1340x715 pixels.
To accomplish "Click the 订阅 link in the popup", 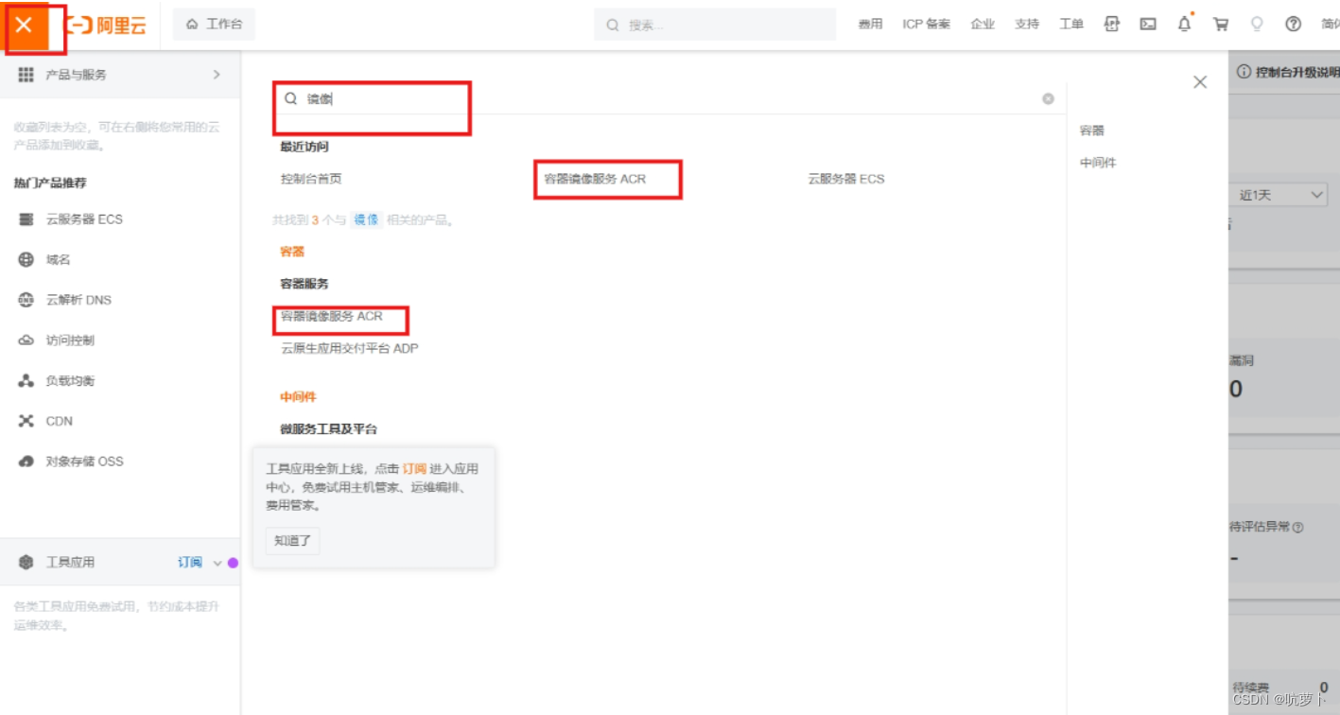I will 413,468.
